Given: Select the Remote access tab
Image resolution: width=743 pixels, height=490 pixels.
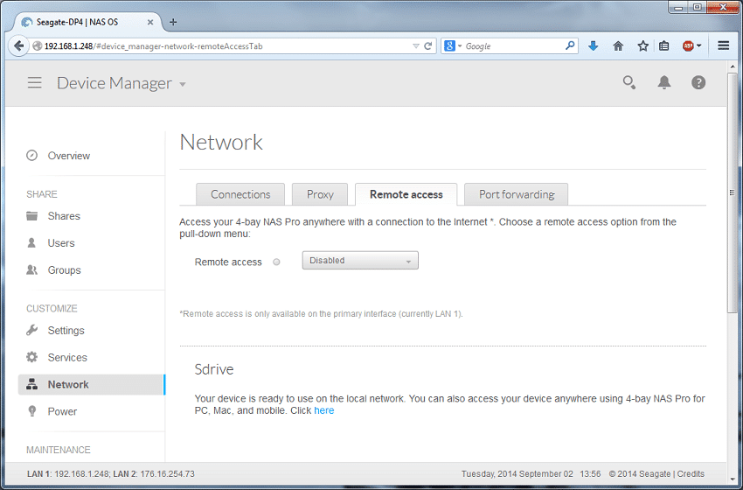Looking at the screenshot, I should click(406, 194).
